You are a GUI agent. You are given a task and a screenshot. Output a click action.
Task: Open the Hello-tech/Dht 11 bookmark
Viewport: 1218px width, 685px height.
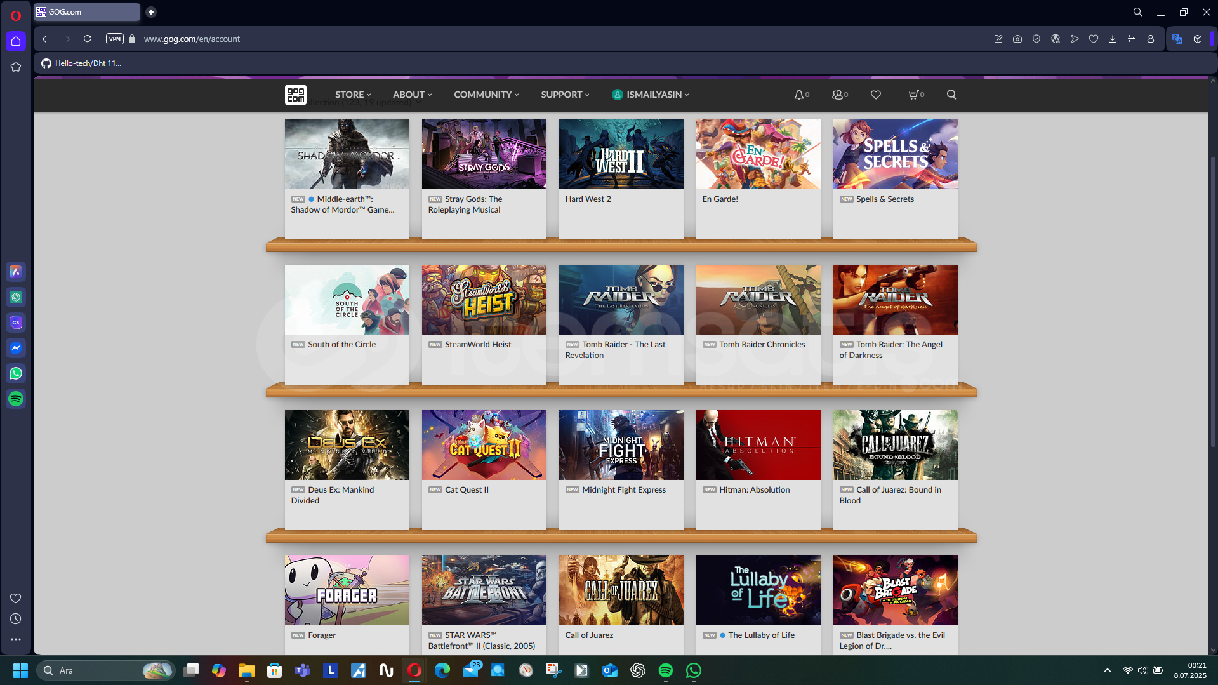pyautogui.click(x=81, y=63)
